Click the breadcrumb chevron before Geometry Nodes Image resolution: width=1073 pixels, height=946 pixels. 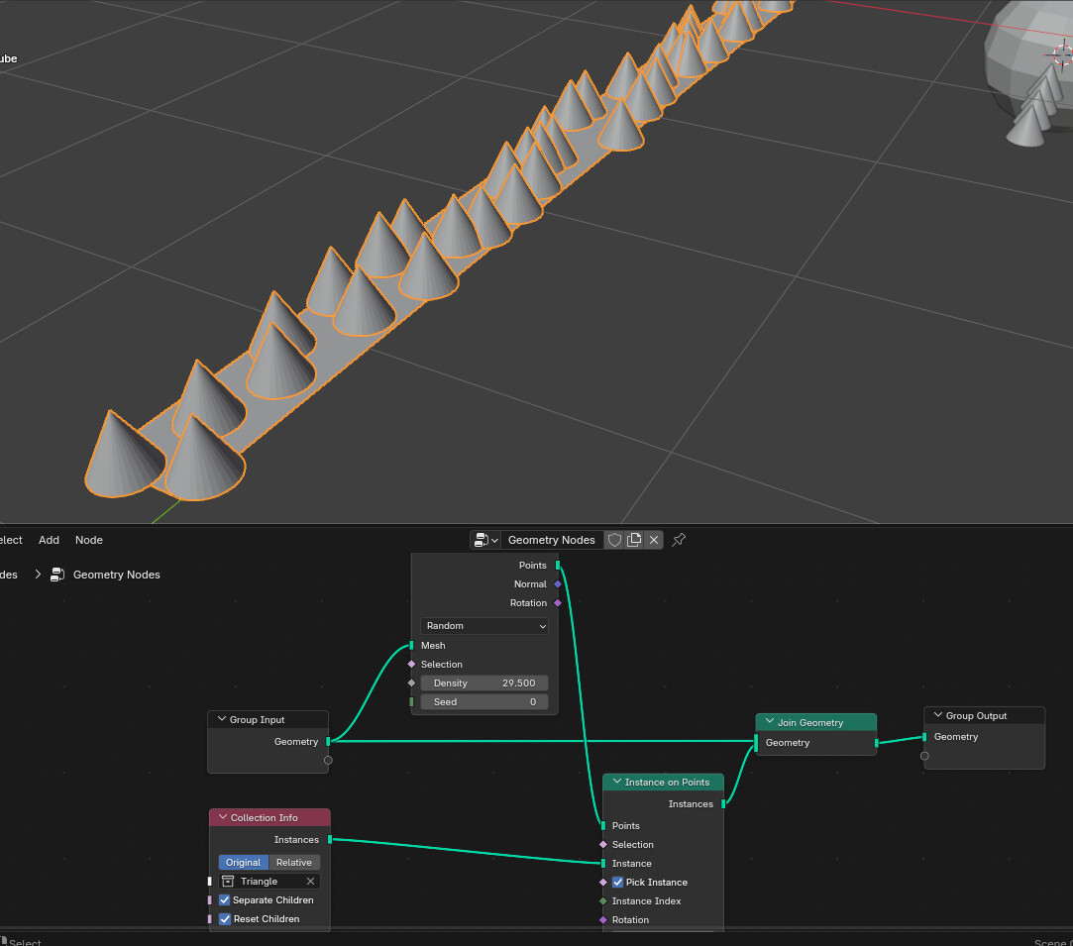click(x=38, y=575)
